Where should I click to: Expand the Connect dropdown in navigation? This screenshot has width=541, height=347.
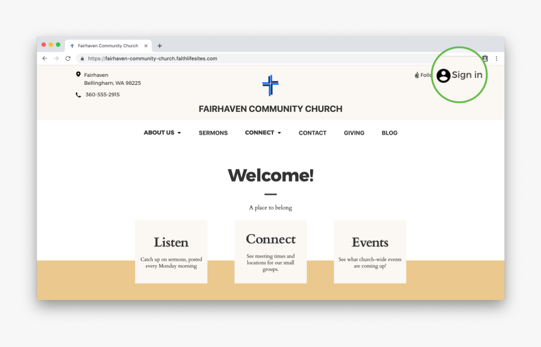pyautogui.click(x=263, y=133)
